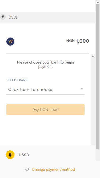Click the Pay NGN 1 000 button

pyautogui.click(x=45, y=110)
